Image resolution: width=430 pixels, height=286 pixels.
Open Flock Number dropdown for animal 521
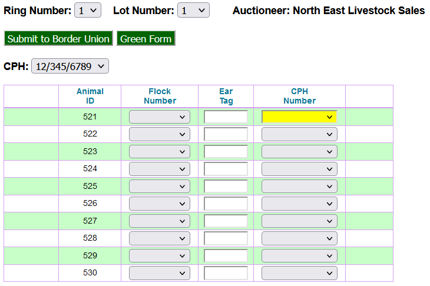(x=159, y=117)
